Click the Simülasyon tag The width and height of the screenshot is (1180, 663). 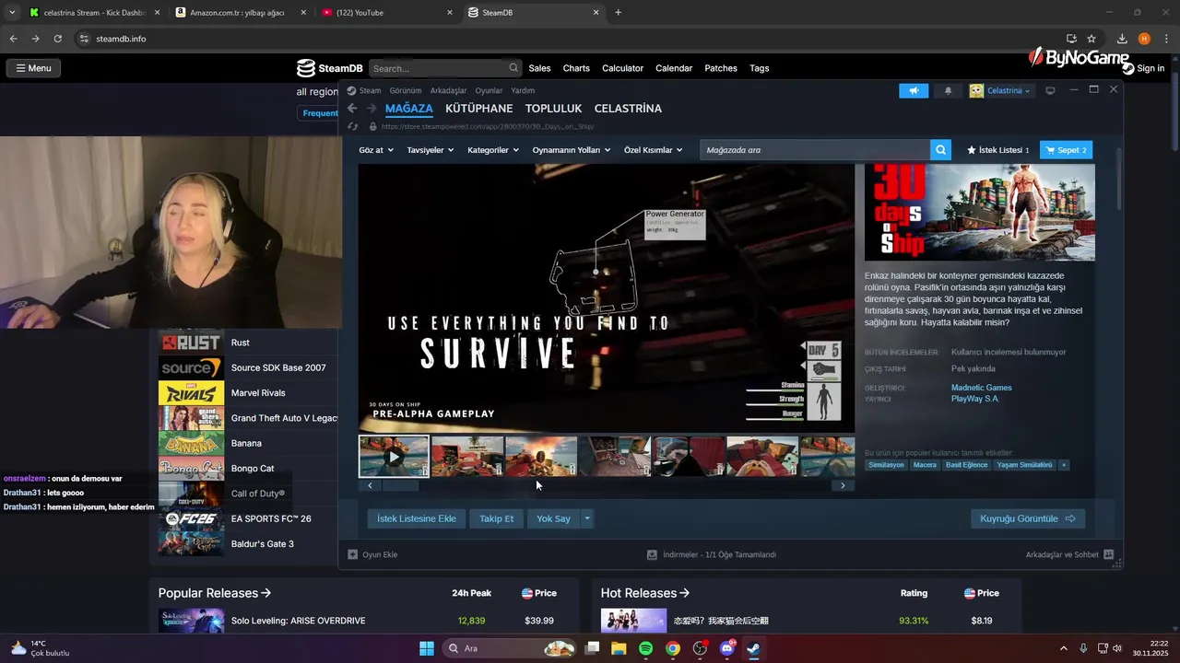(888, 465)
